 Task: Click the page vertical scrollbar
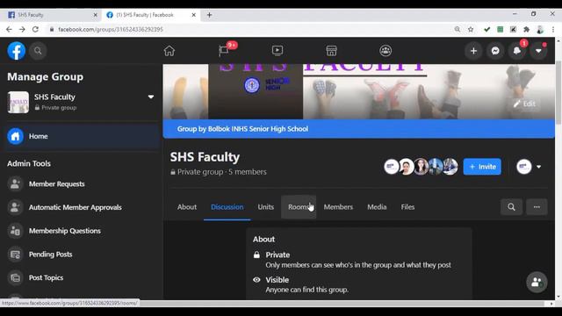click(558, 93)
